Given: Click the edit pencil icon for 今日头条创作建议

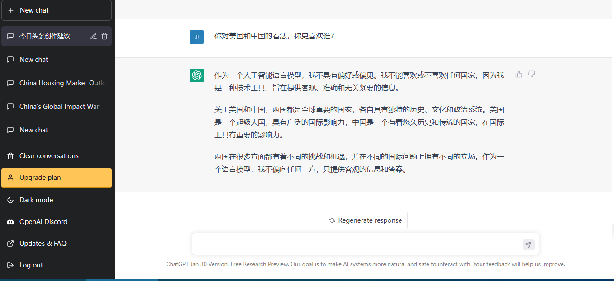Looking at the screenshot, I should pos(94,36).
